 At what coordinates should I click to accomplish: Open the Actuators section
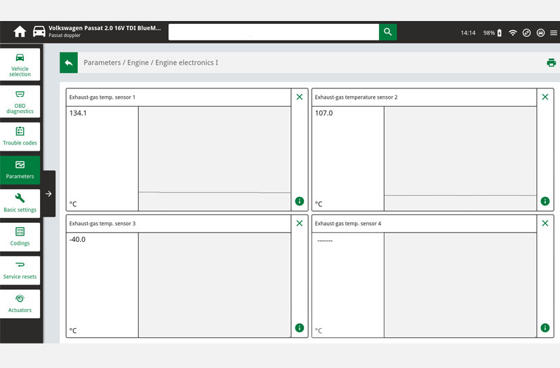click(x=20, y=304)
